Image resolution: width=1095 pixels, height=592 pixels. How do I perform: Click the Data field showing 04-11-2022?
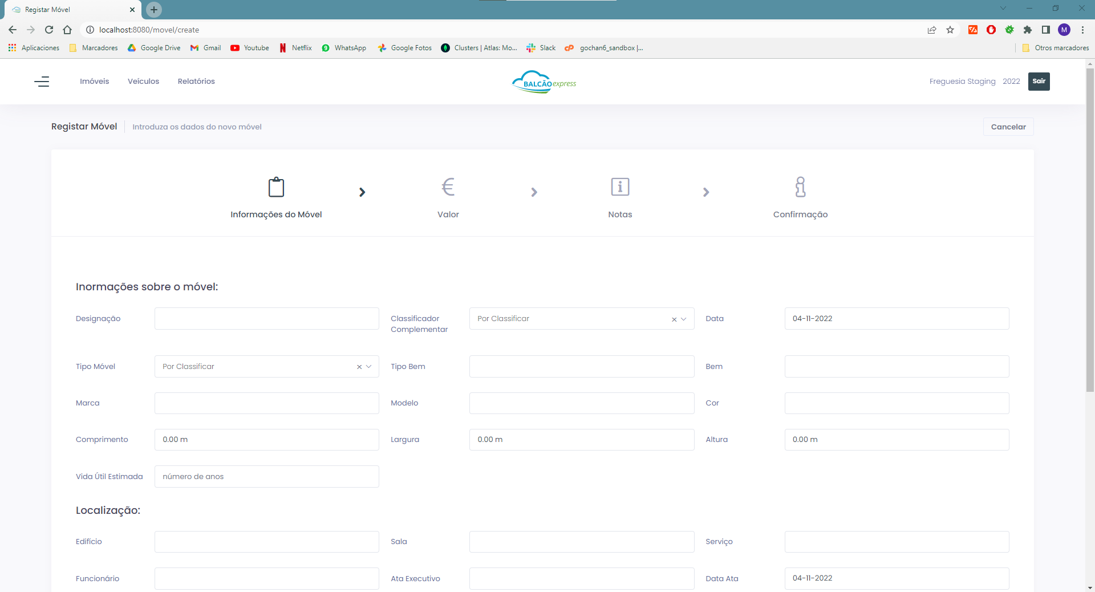tap(897, 319)
